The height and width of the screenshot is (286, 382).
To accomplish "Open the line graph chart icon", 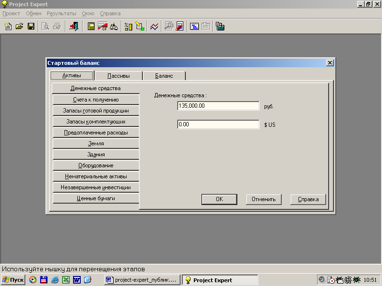I will [154, 26].
